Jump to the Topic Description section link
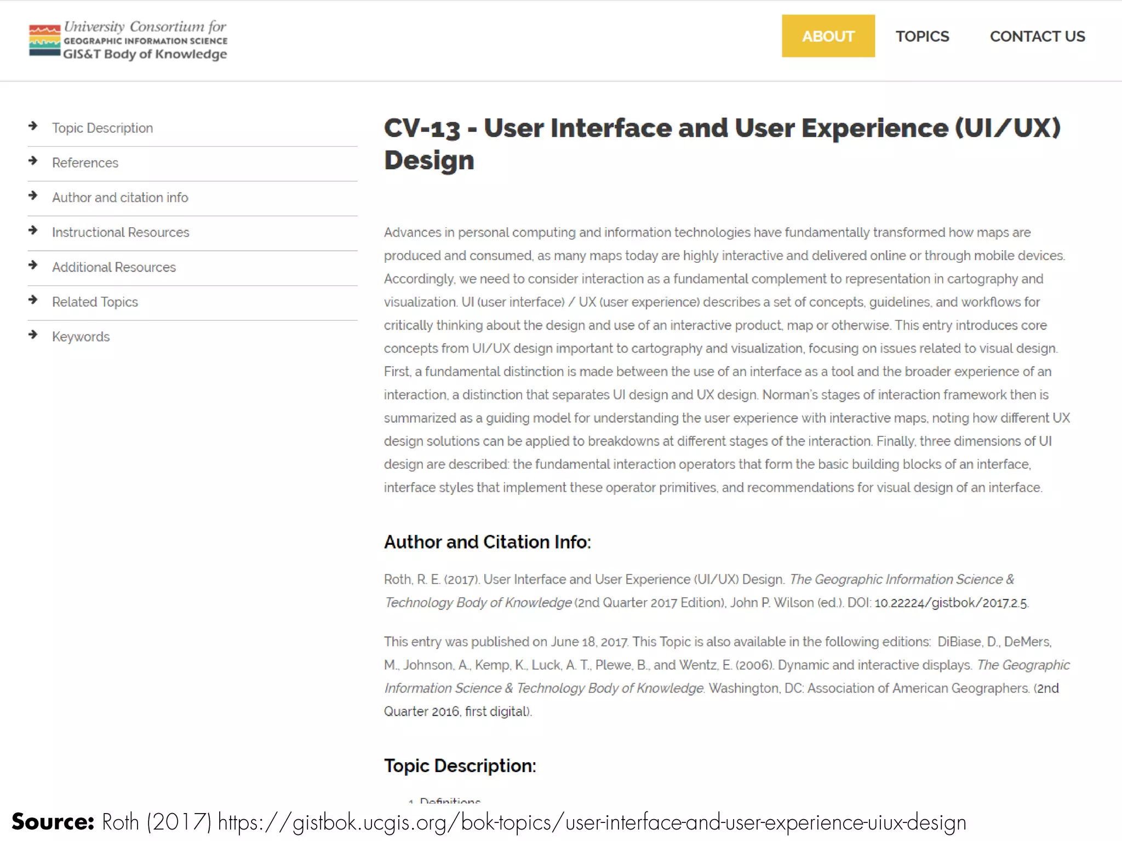The width and height of the screenshot is (1122, 841). (x=102, y=128)
